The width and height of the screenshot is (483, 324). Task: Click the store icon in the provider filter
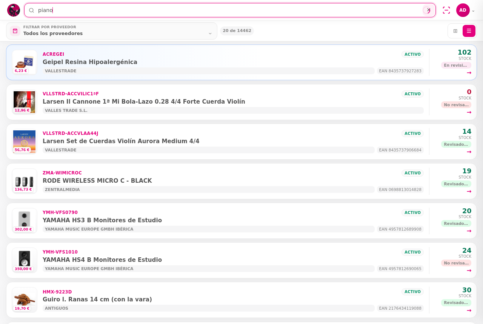click(x=15, y=31)
